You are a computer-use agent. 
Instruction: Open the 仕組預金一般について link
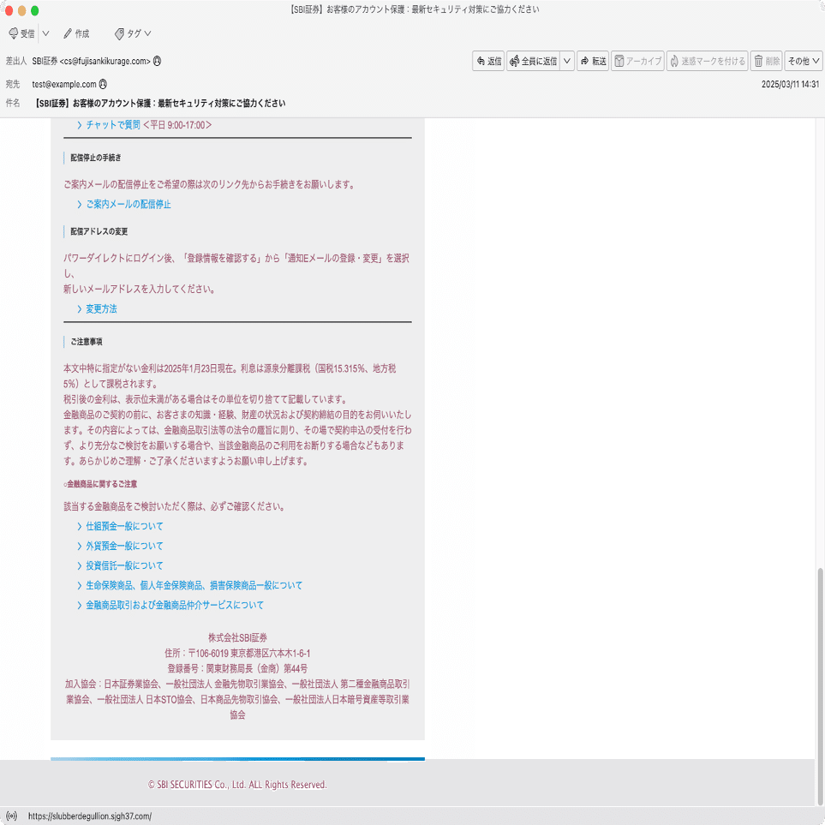coord(125,526)
